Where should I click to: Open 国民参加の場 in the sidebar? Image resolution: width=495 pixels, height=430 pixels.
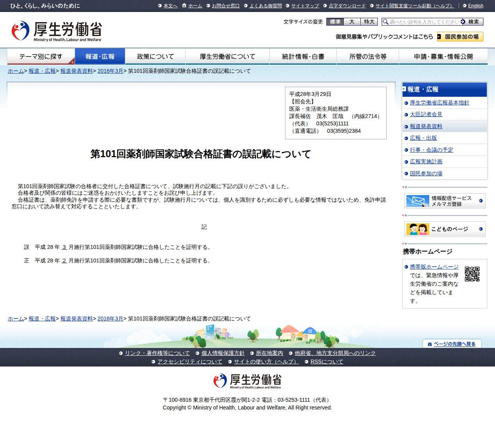[426, 173]
